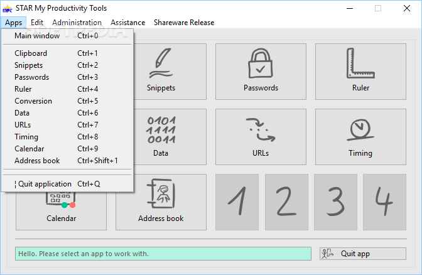The height and width of the screenshot is (275, 422).
Task: Open the Snippets app tile
Action: (x=170, y=72)
